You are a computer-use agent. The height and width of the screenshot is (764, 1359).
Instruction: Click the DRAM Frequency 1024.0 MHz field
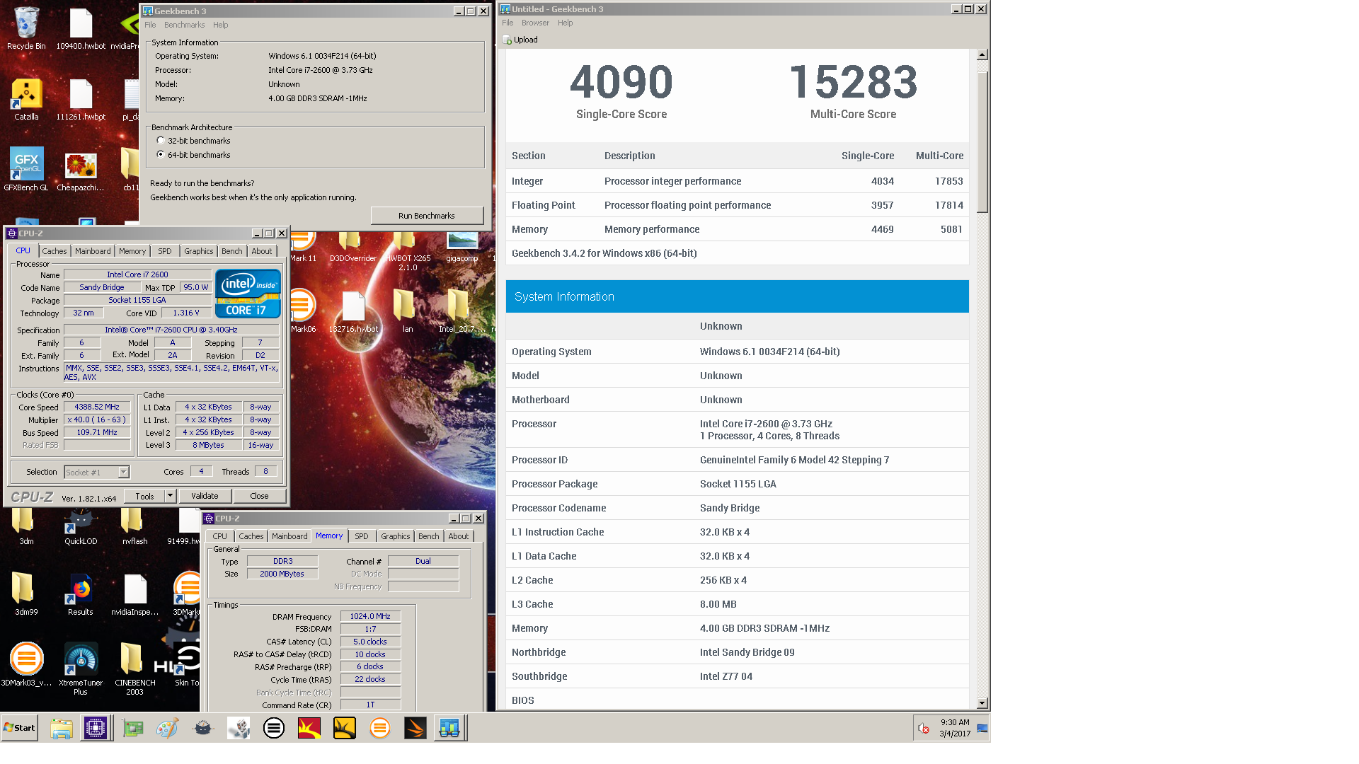coord(370,616)
